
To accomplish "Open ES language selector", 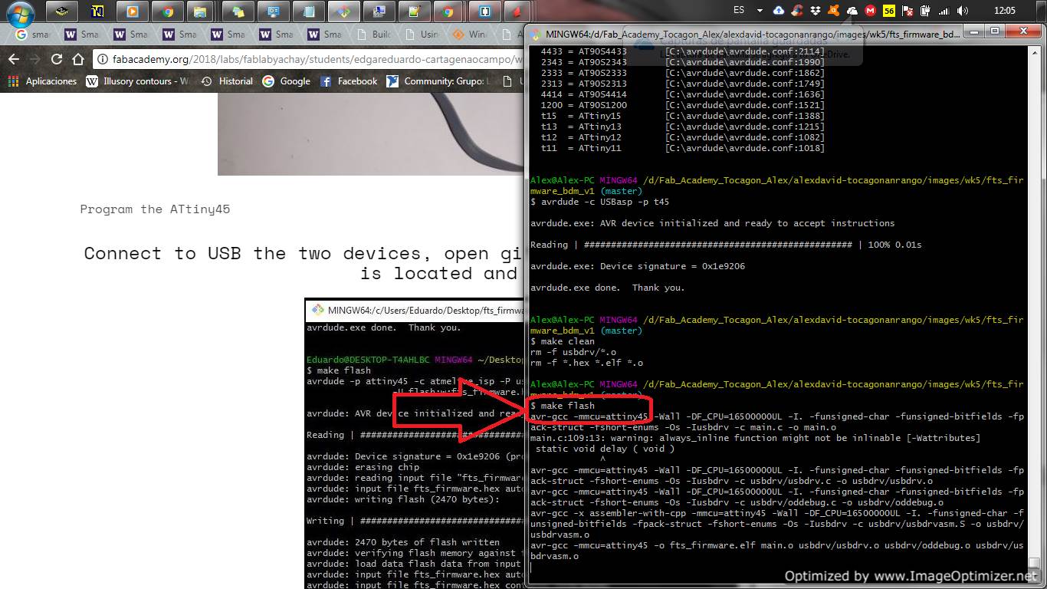I will (739, 11).
